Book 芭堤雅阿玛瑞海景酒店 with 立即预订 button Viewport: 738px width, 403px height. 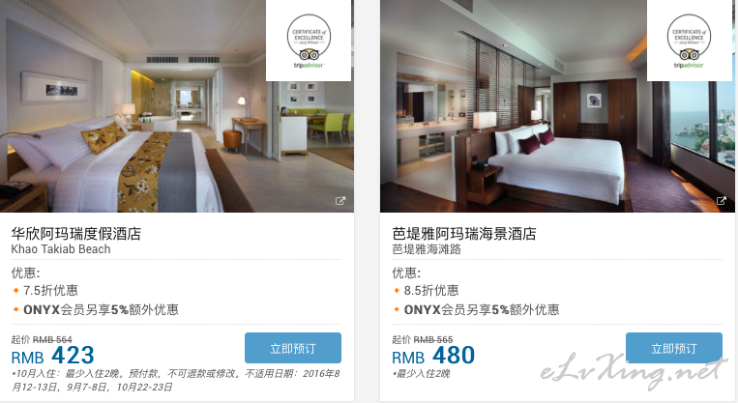click(673, 348)
